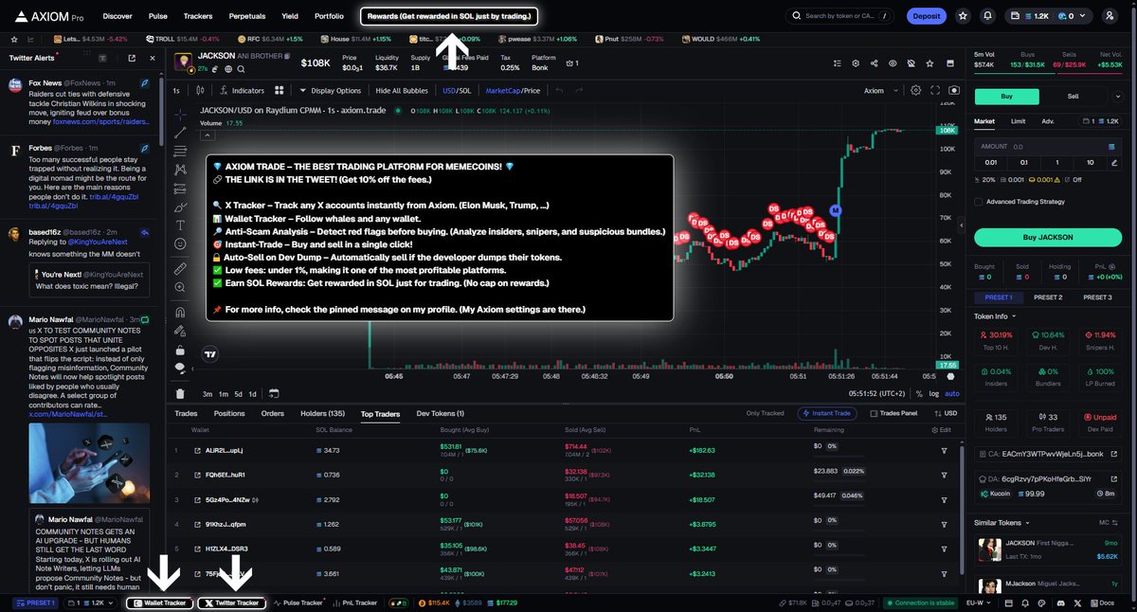Image resolution: width=1137 pixels, height=612 pixels.
Task: Click the undo arrow in chart toolbar
Action: 559,90
